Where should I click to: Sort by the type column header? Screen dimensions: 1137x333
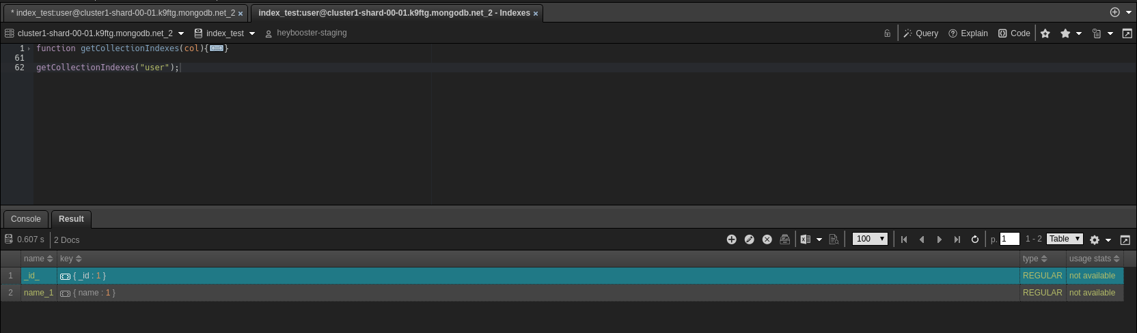1043,259
